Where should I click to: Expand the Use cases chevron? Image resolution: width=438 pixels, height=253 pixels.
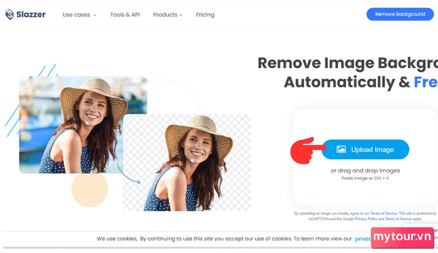point(95,15)
